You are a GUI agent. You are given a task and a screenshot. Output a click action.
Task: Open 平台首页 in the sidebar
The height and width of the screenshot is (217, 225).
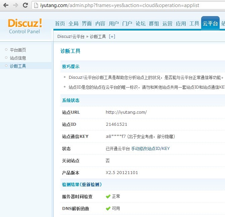[x=18, y=50]
